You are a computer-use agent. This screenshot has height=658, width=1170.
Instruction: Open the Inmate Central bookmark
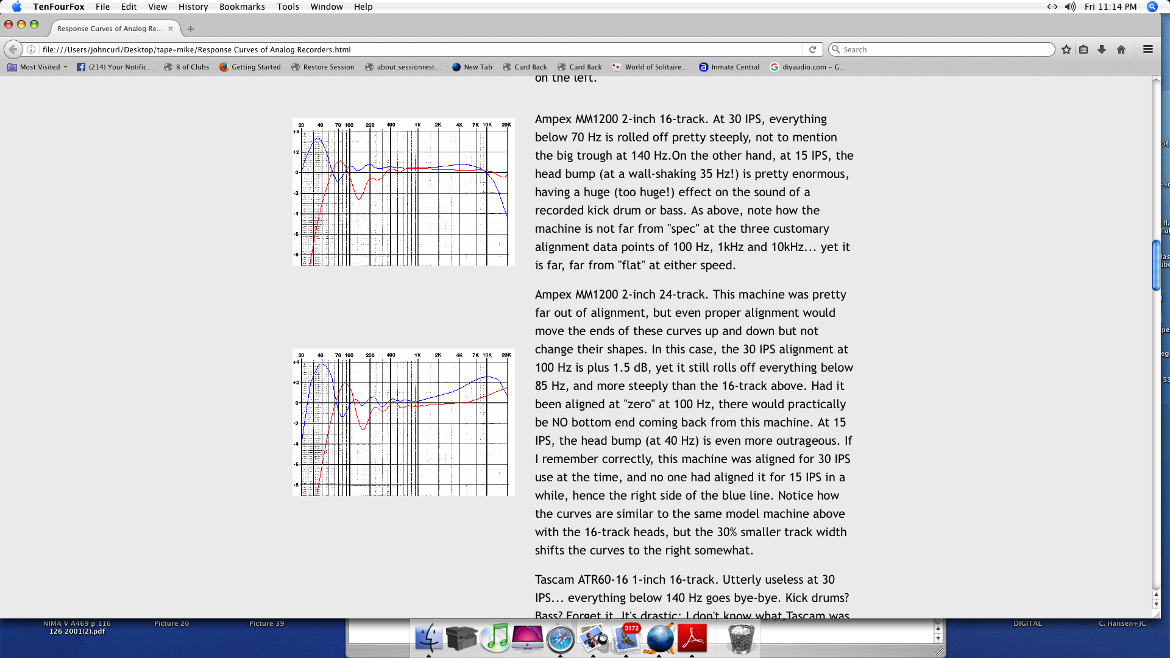pos(729,67)
